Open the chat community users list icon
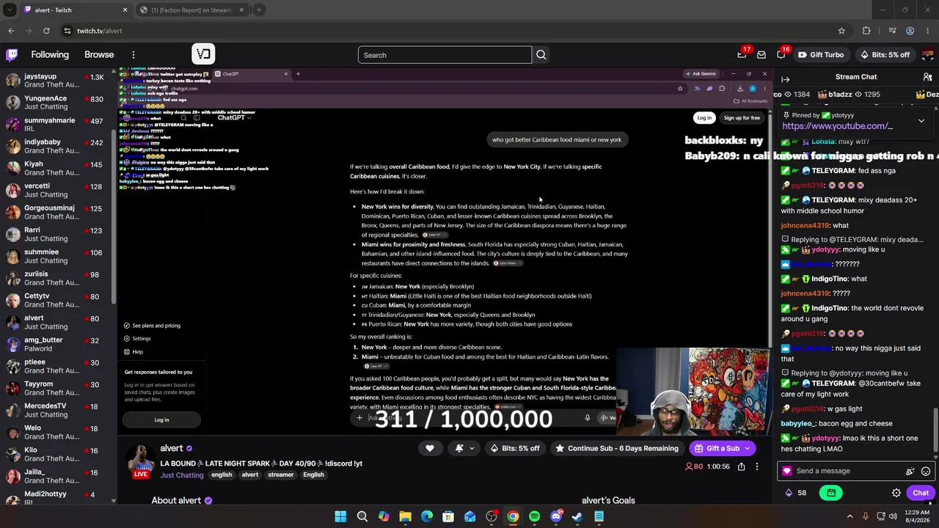Viewport: 939px width, 528px height. [927, 77]
